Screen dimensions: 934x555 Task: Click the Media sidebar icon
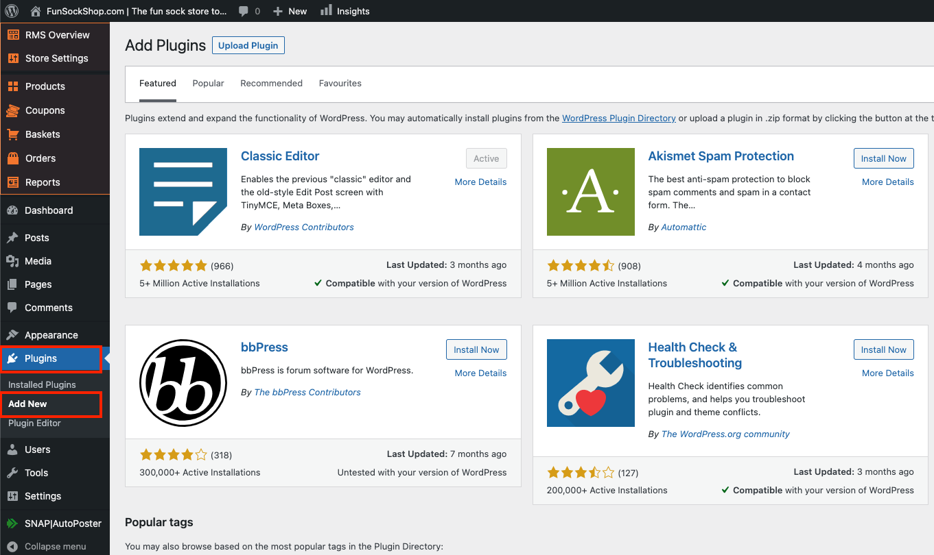pyautogui.click(x=12, y=261)
